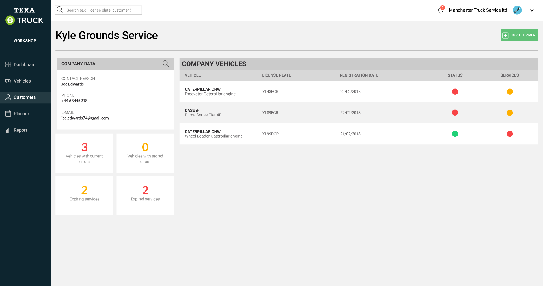543x286 pixels.
Task: Open the Planner menu item
Action: (x=25, y=114)
